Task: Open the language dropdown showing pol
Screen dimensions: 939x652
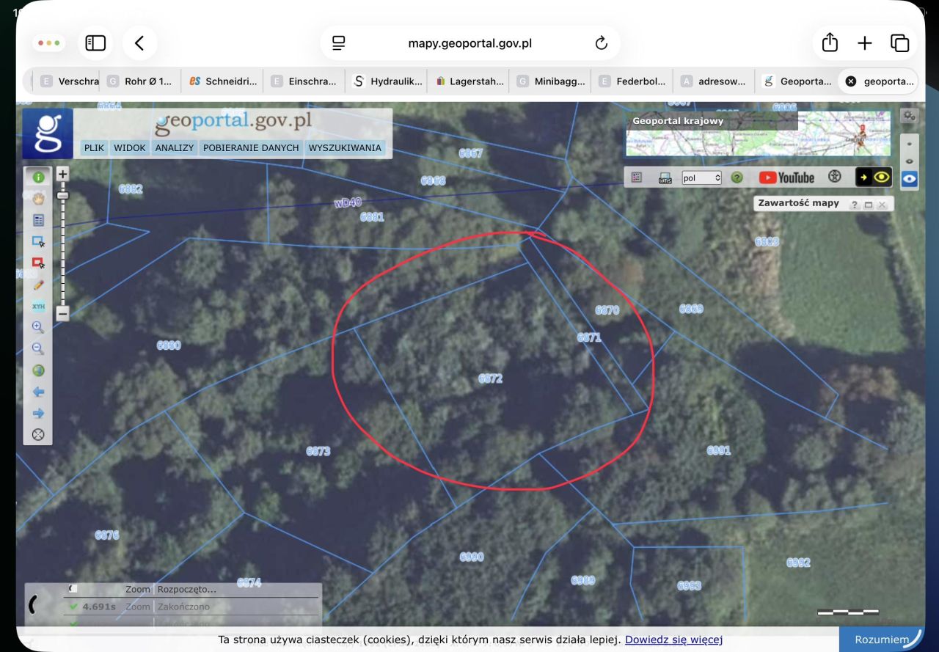Action: pyautogui.click(x=702, y=177)
